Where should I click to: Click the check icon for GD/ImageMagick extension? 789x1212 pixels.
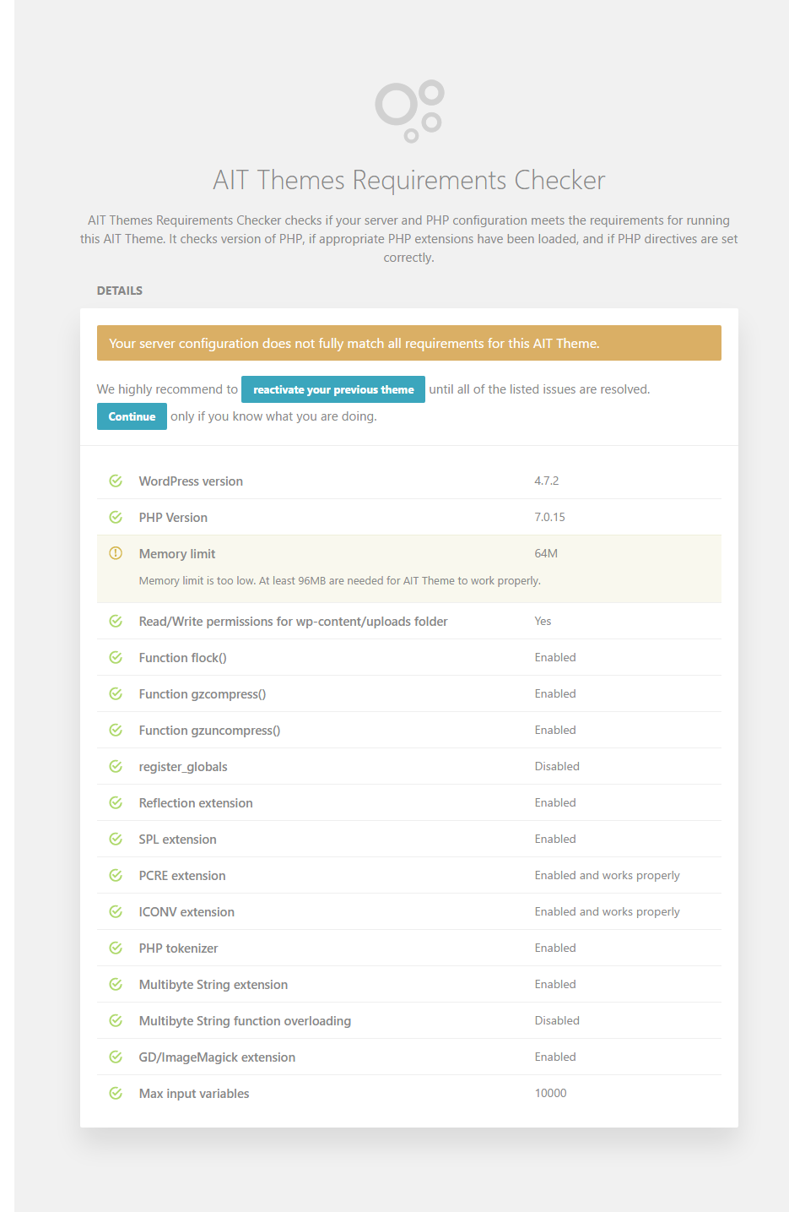116,1057
